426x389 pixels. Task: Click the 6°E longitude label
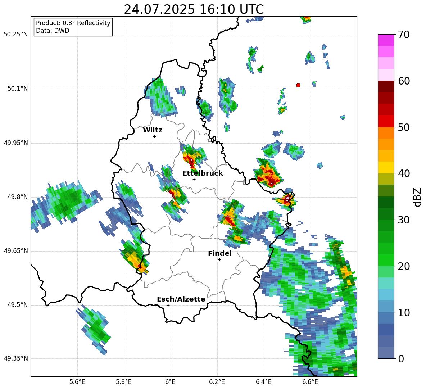[x=170, y=382]
